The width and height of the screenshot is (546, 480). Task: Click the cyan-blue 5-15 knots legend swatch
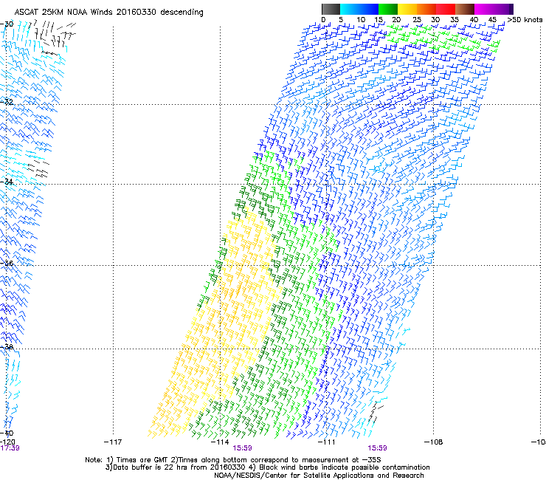359,9
